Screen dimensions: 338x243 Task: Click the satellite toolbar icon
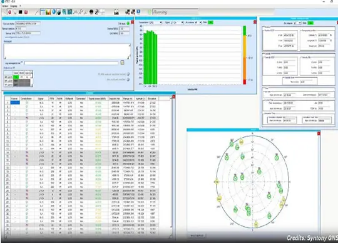coord(97,12)
